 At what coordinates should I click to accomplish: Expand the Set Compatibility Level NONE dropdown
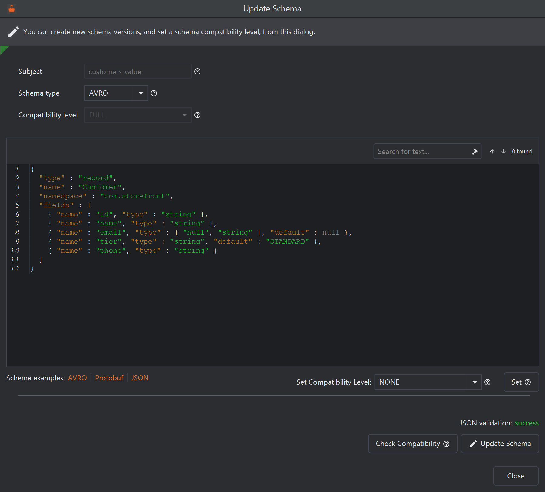click(x=428, y=382)
